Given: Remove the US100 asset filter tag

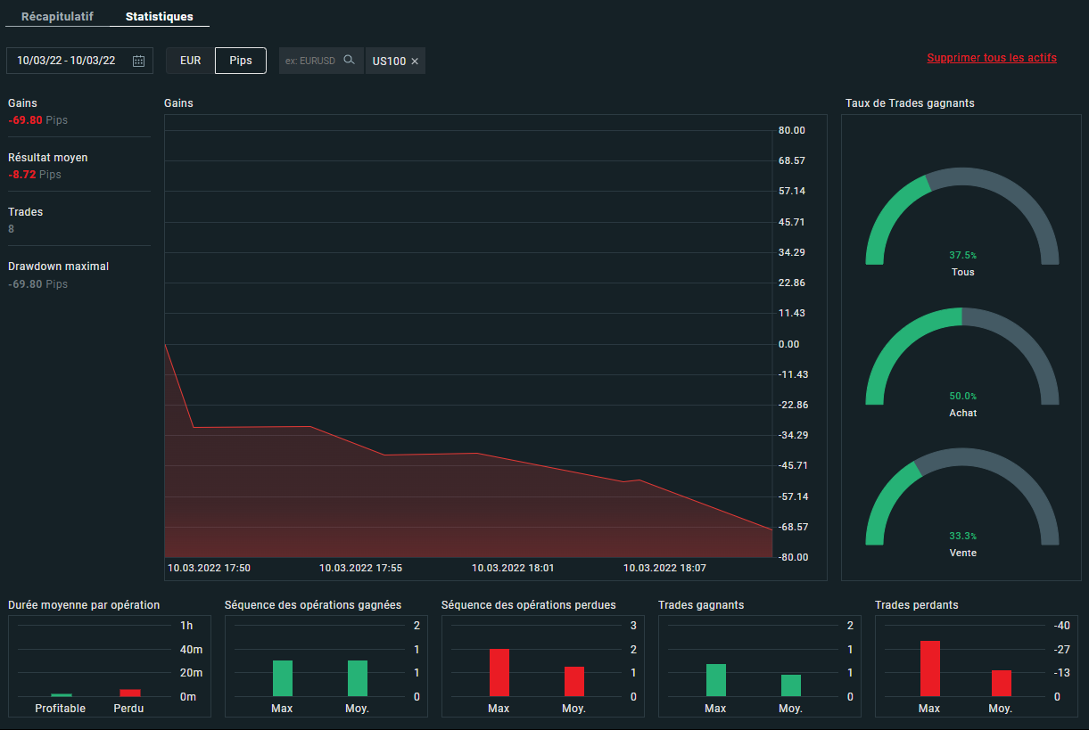Looking at the screenshot, I should pos(415,62).
